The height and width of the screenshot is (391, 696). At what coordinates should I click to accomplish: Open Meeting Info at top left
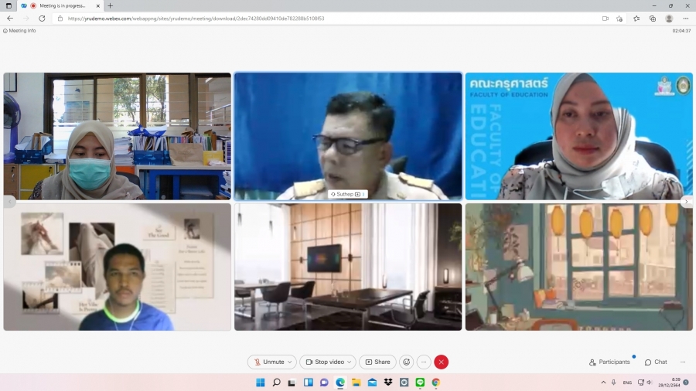20,31
